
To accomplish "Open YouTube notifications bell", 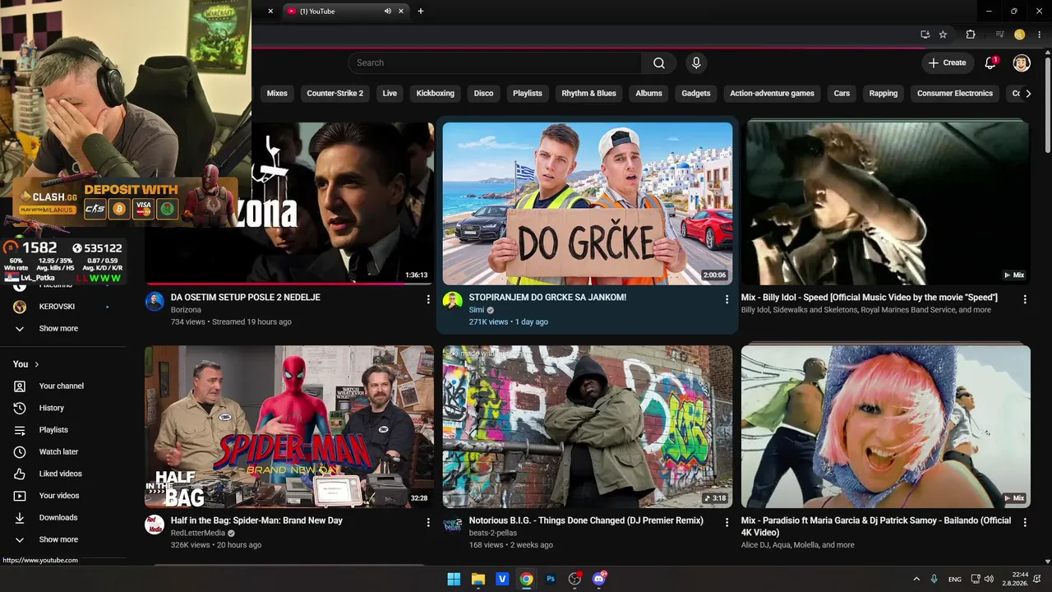I will (x=990, y=62).
